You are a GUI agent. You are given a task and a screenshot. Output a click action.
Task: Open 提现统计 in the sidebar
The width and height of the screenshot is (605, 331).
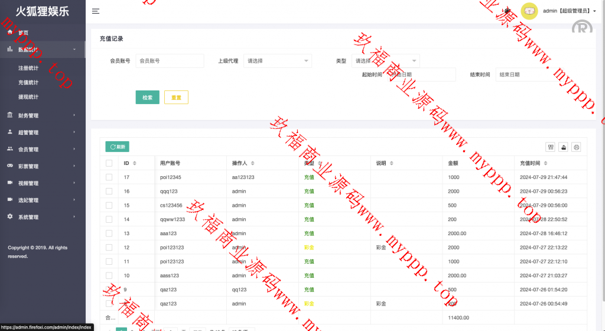[28, 96]
